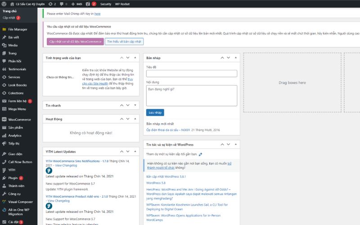Follow the Mail Chimp API Key here link
360x225 pixels.
[97, 14]
